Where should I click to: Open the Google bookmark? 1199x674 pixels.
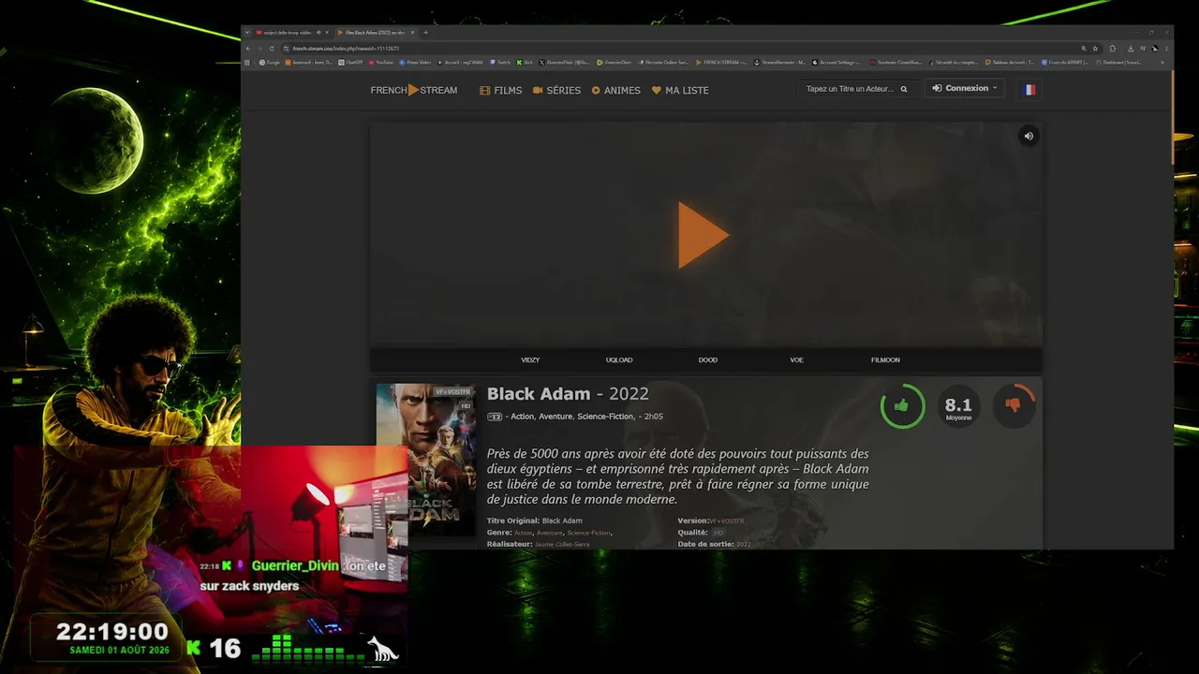click(x=270, y=63)
